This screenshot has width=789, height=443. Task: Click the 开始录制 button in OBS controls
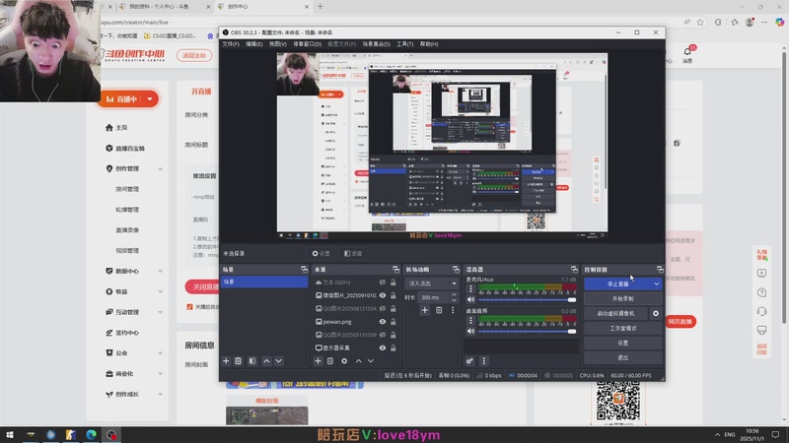[x=623, y=299]
